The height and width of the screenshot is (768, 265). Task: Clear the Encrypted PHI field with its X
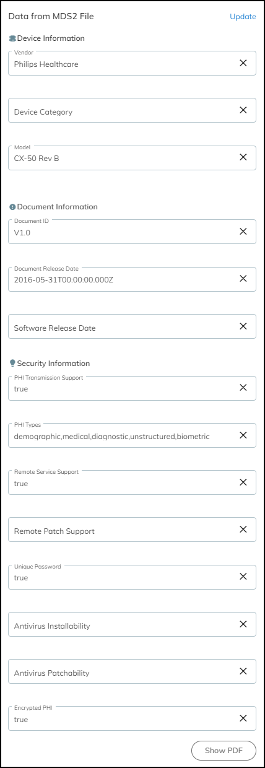click(243, 718)
